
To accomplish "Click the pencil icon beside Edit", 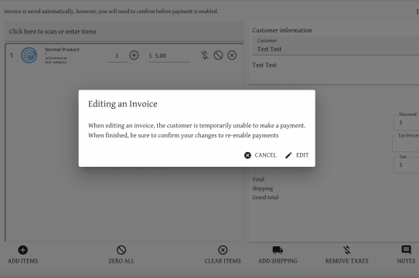I will (x=288, y=155).
